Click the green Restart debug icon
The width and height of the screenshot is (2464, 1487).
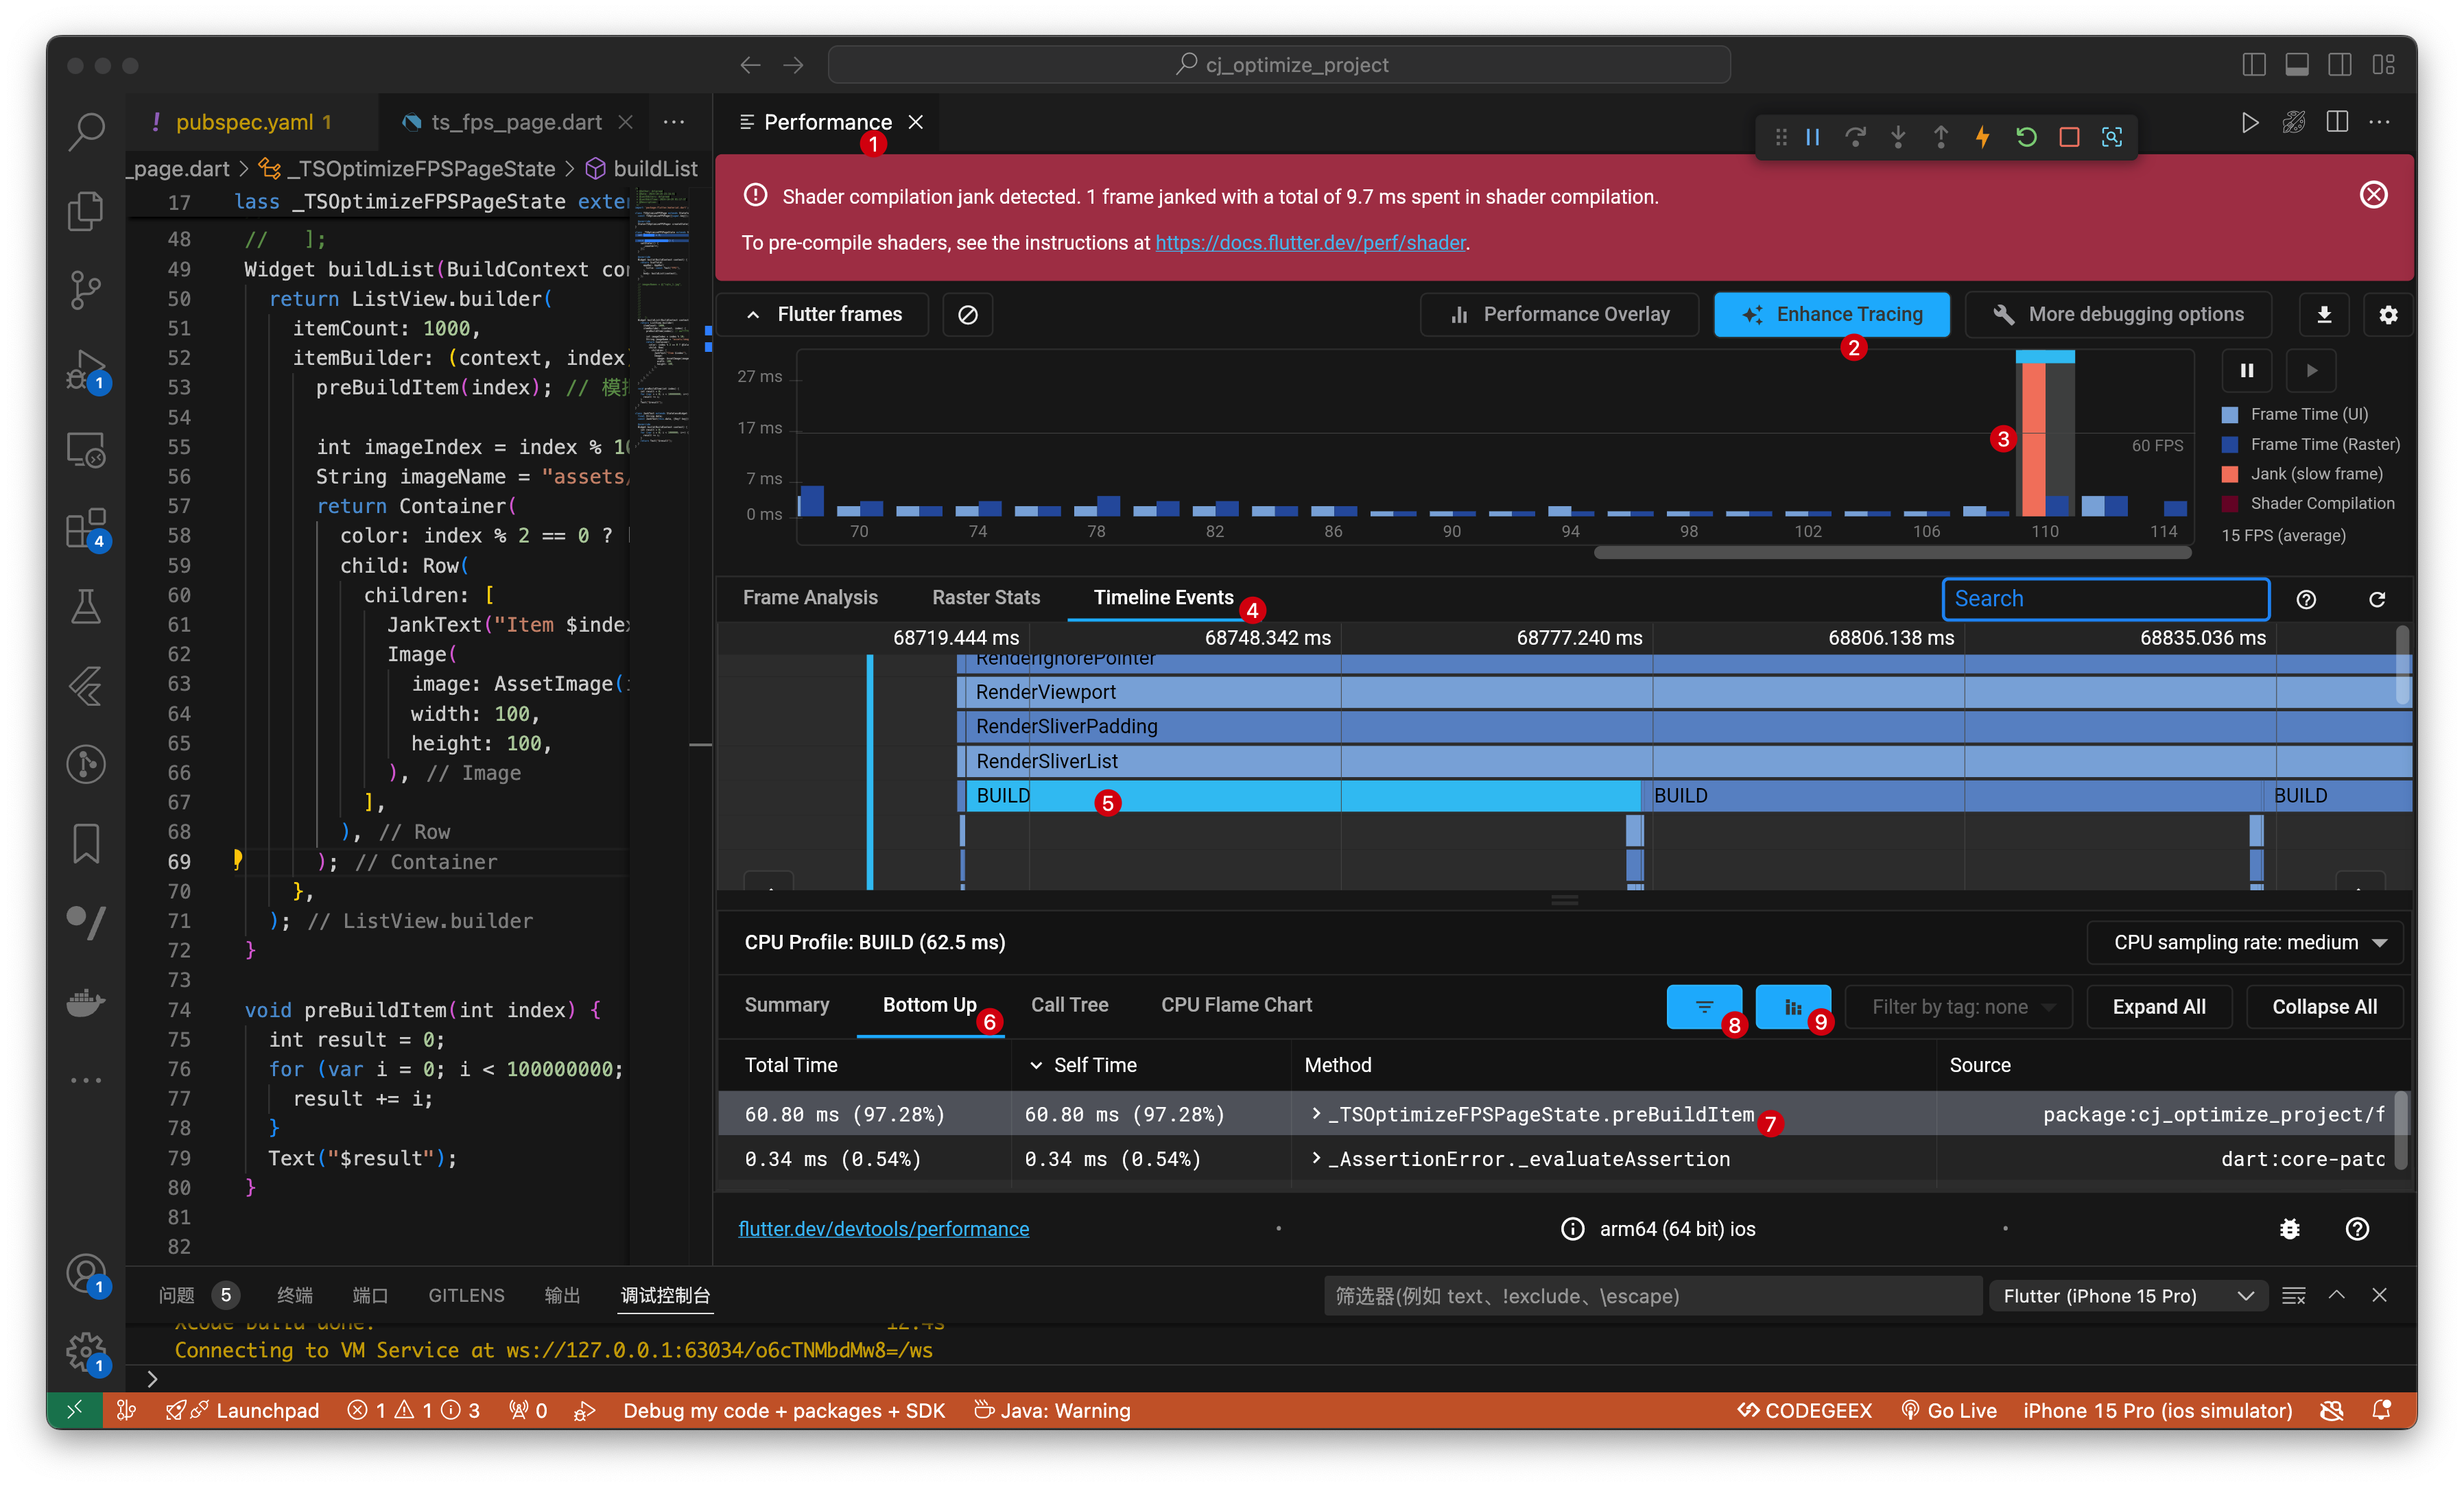(x=2026, y=137)
